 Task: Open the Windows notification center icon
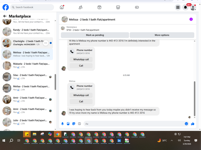pyautogui.click(x=196, y=140)
